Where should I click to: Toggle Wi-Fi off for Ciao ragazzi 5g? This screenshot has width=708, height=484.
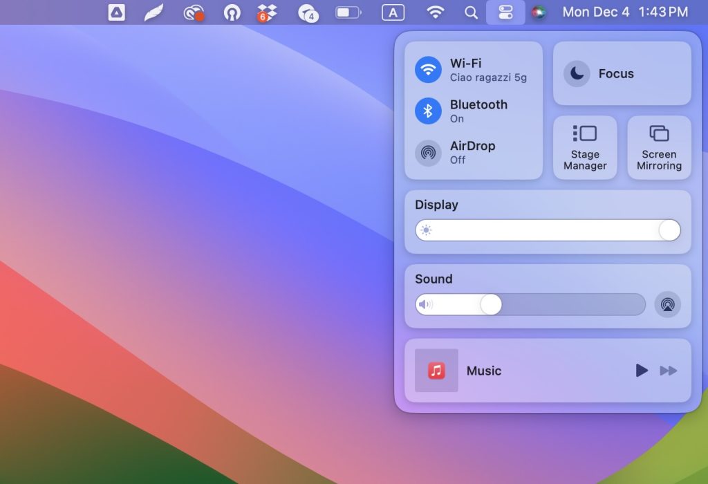(x=429, y=69)
